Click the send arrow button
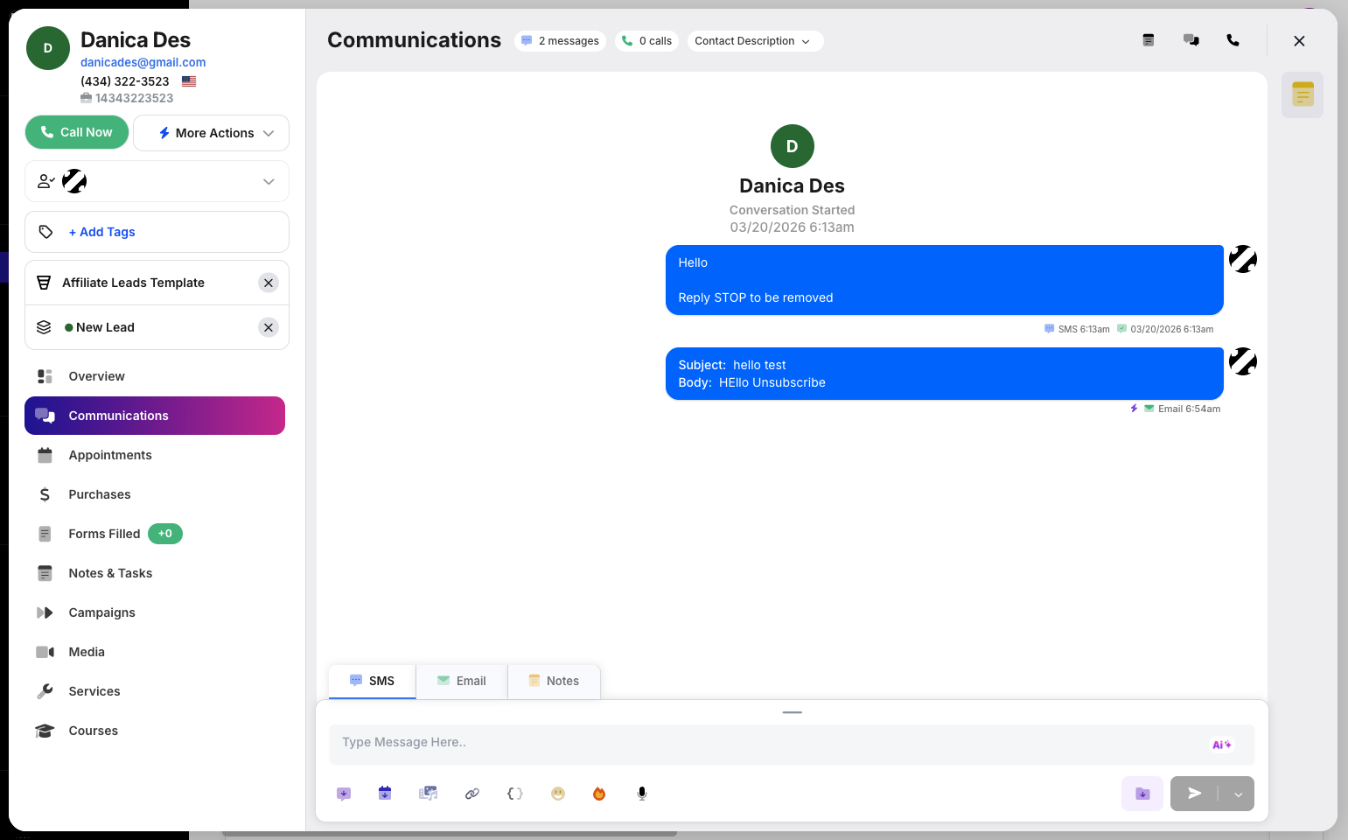The width and height of the screenshot is (1348, 840). click(1194, 794)
